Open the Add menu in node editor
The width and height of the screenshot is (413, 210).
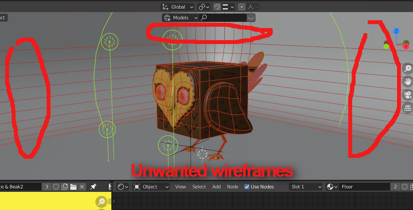217,187
